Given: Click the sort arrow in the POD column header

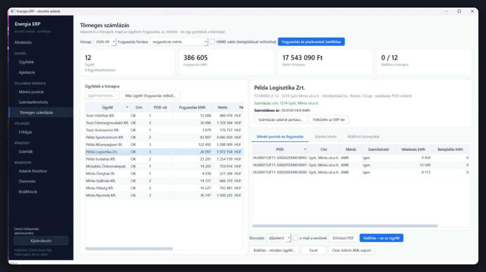Looking at the screenshot, I should (x=305, y=149).
